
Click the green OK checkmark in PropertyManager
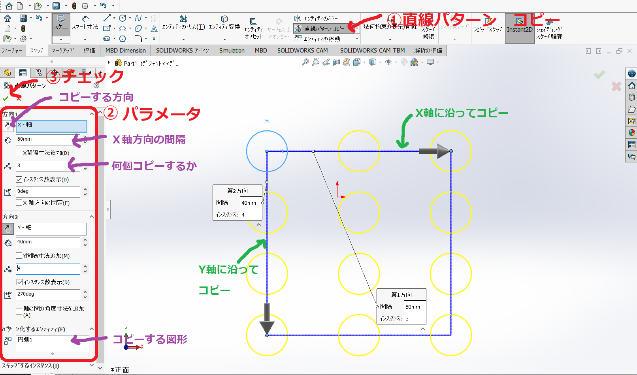[x=6, y=98]
